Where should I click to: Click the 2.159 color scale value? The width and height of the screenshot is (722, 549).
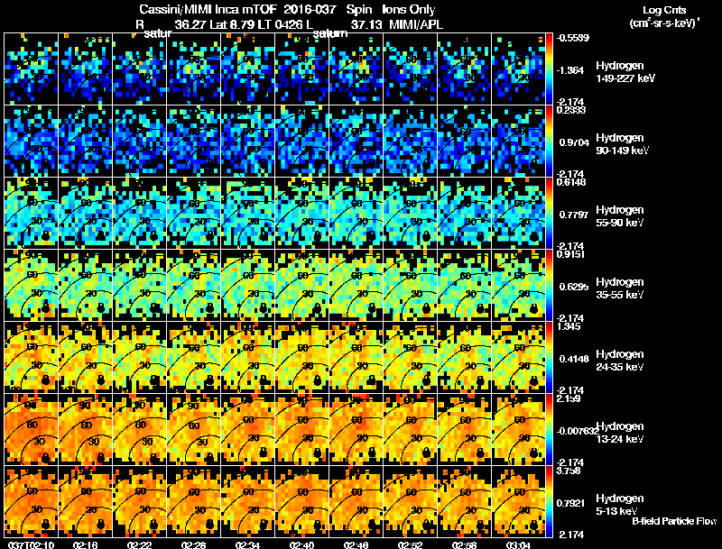pos(569,398)
